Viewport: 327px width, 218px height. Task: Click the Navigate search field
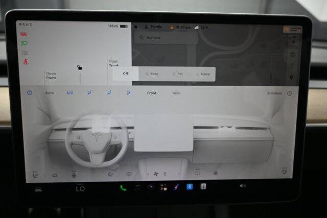coord(166,38)
